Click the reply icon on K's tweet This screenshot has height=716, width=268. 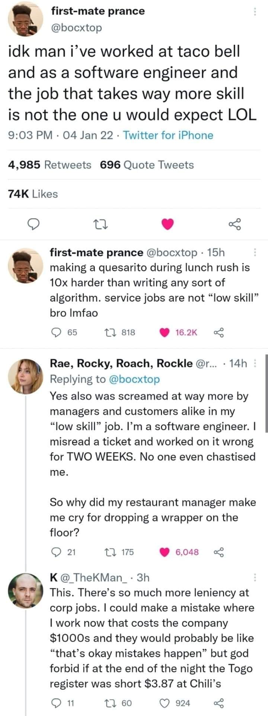click(x=56, y=703)
